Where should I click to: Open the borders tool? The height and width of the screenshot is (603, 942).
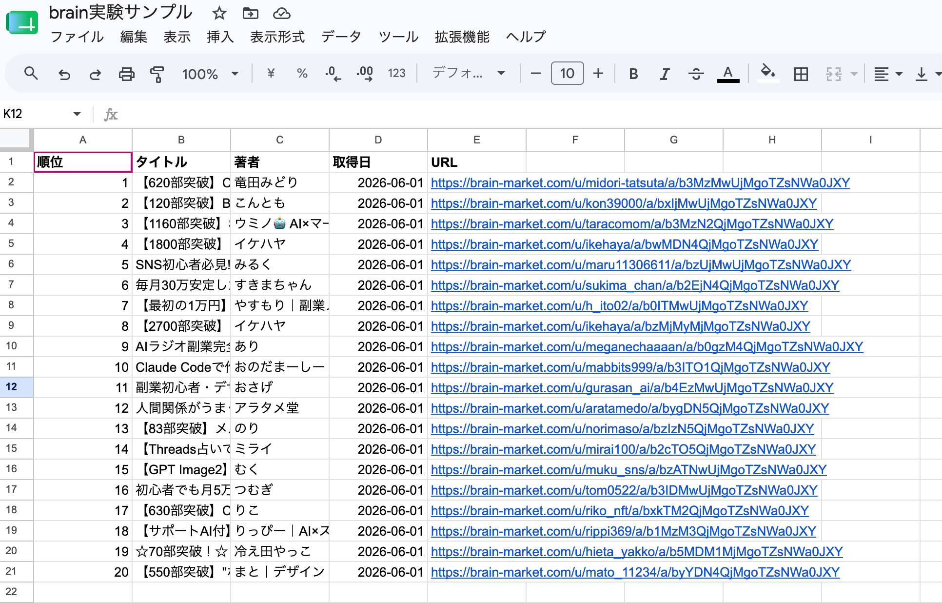(801, 74)
